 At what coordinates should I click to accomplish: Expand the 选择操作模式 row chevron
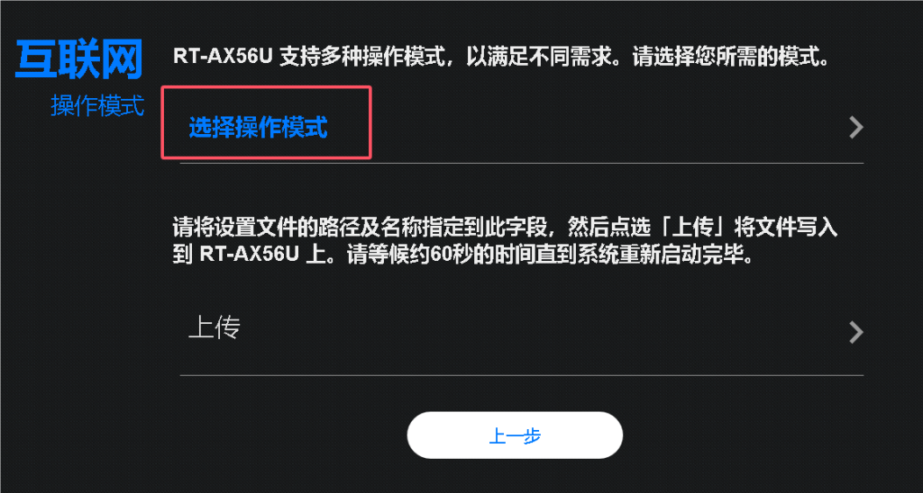[x=856, y=128]
